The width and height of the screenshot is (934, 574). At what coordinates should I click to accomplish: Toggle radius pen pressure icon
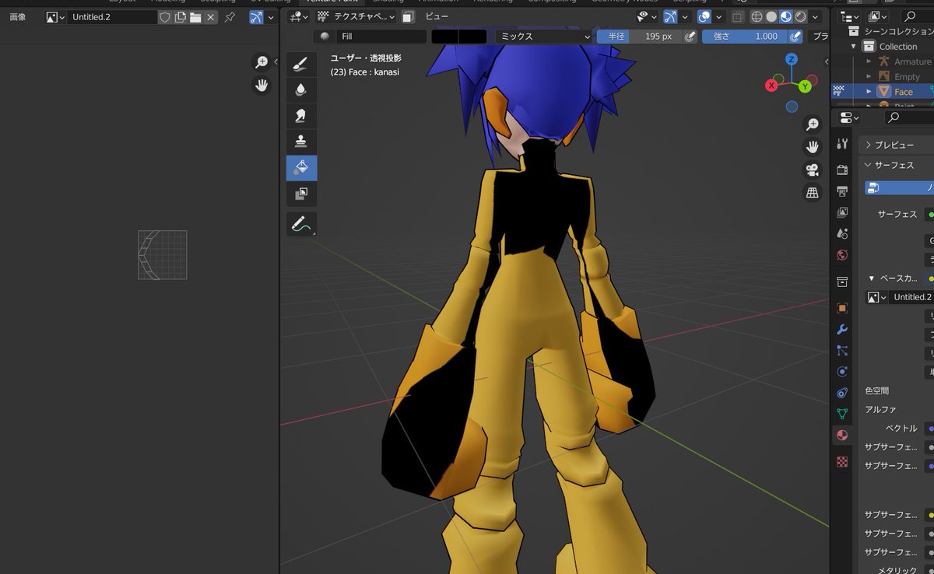click(690, 37)
